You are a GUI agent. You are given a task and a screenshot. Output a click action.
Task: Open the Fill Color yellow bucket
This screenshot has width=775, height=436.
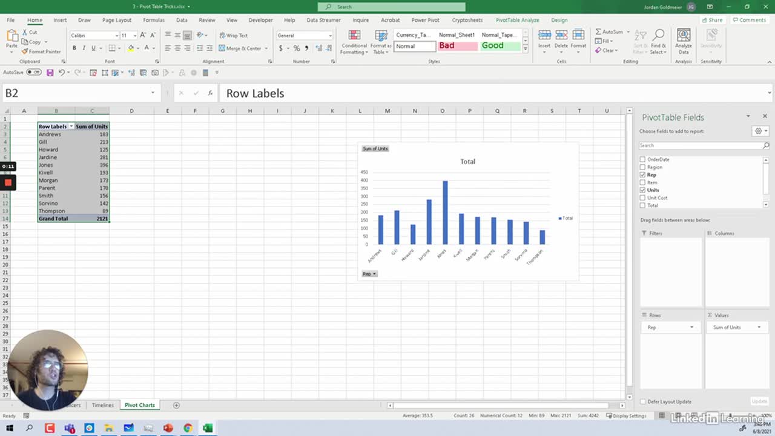[x=131, y=48]
